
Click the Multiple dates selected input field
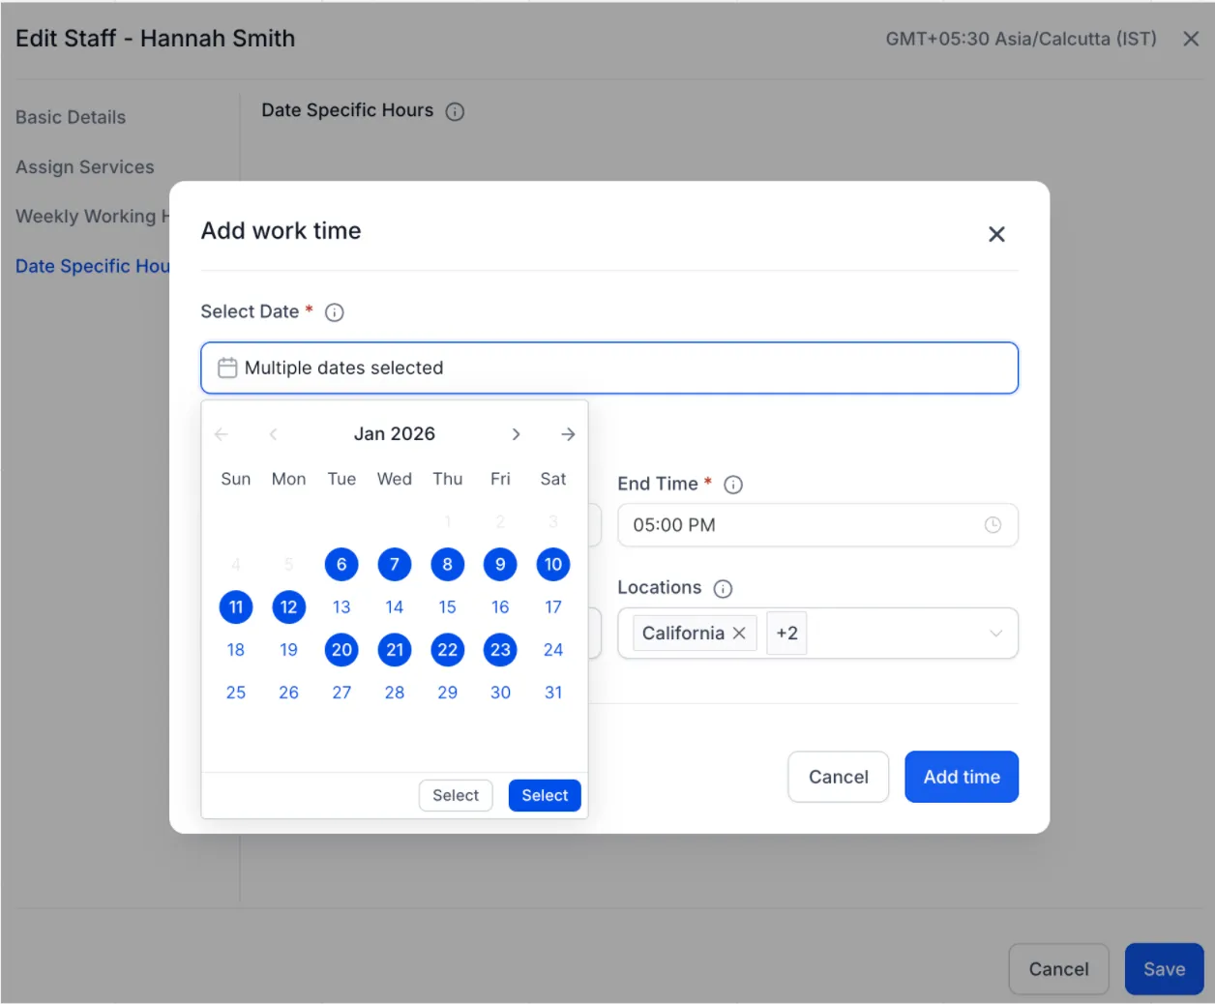(609, 368)
